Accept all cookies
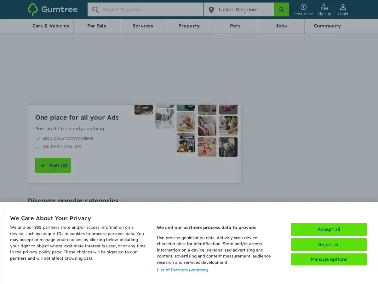 coord(329,229)
